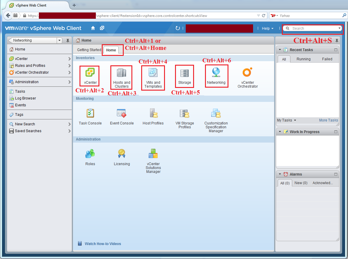Switch to the Getting Started tab
348x259 pixels.
[x=89, y=50]
